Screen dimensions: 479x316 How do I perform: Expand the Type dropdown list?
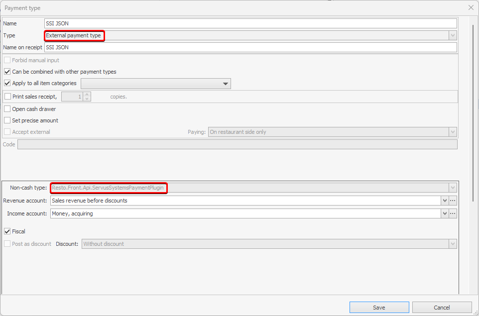[452, 35]
